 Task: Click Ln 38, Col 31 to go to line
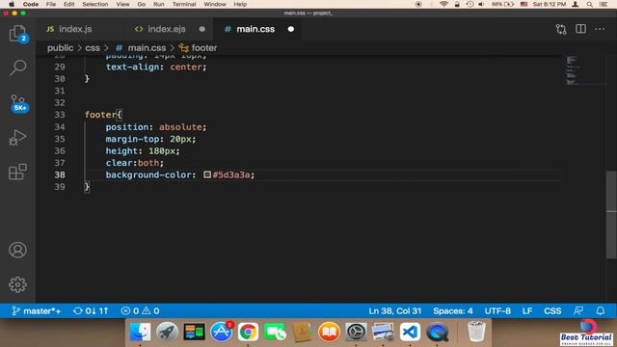394,310
